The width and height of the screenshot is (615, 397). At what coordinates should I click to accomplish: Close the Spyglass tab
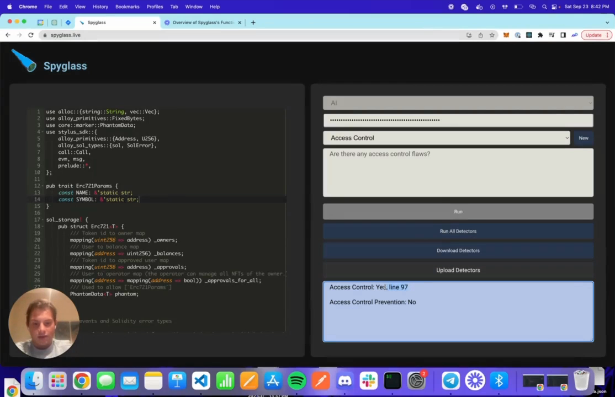(x=155, y=23)
